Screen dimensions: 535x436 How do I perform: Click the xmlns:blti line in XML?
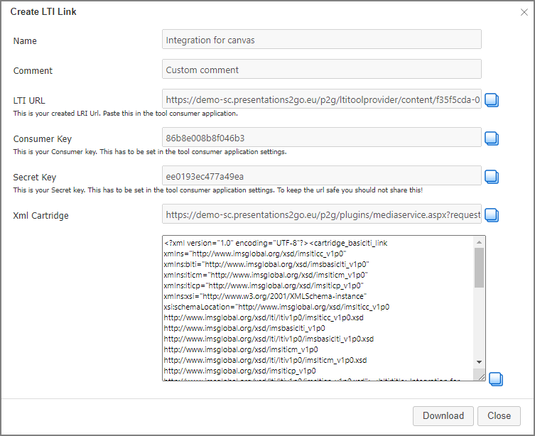pyautogui.click(x=266, y=264)
